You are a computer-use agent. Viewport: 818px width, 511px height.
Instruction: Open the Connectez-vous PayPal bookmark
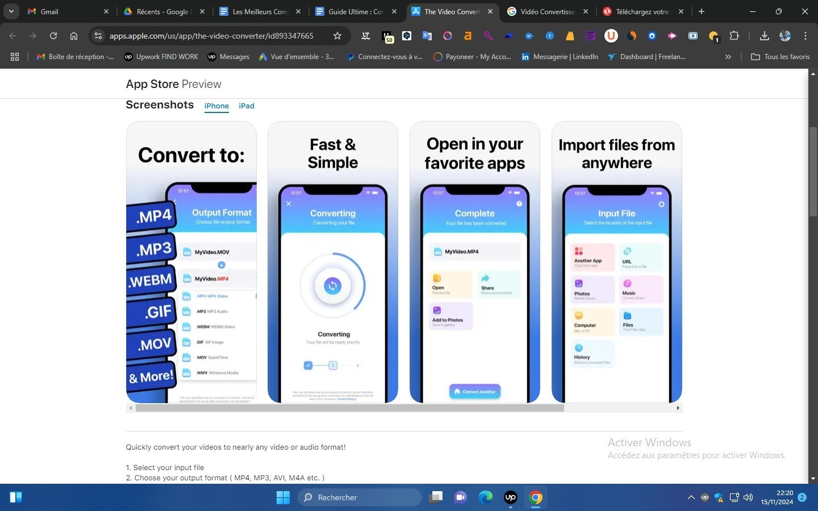385,57
